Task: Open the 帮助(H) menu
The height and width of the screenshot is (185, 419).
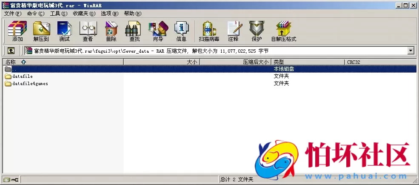Action: pyautogui.click(x=133, y=14)
